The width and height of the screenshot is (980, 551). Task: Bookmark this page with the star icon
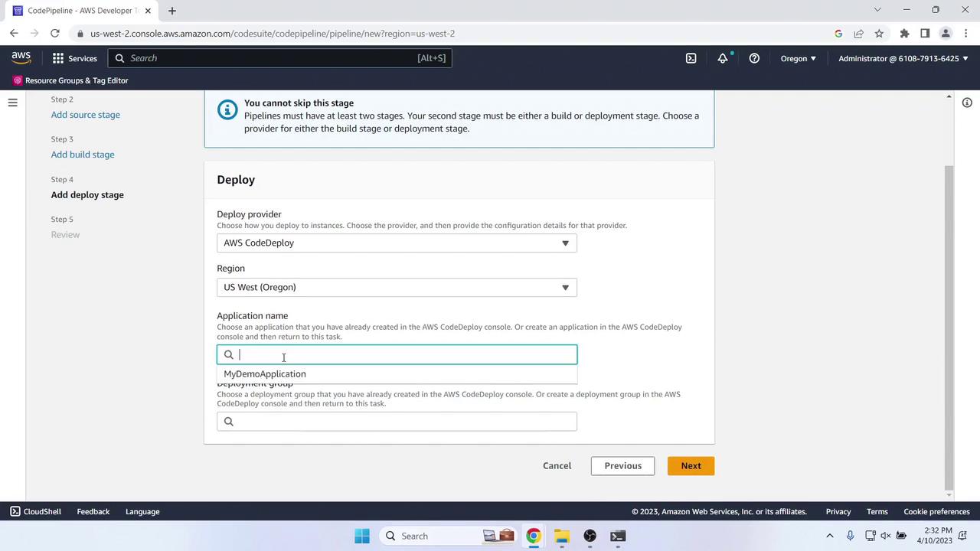click(x=879, y=34)
